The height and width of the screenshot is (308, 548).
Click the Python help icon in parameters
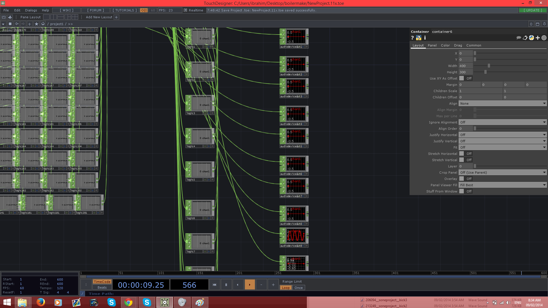tap(418, 38)
